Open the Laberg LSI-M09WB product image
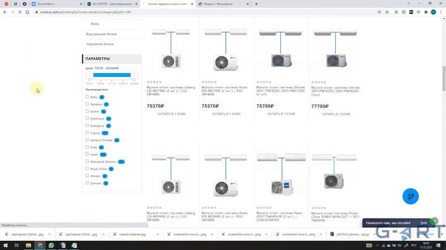Image resolution: width=446 pixels, height=250 pixels. coord(171,176)
